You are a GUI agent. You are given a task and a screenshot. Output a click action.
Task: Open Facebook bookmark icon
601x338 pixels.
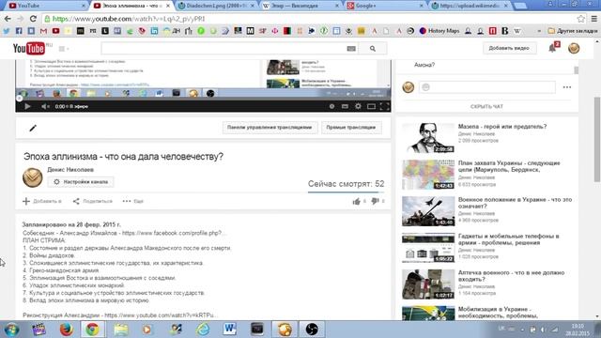coord(19,31)
